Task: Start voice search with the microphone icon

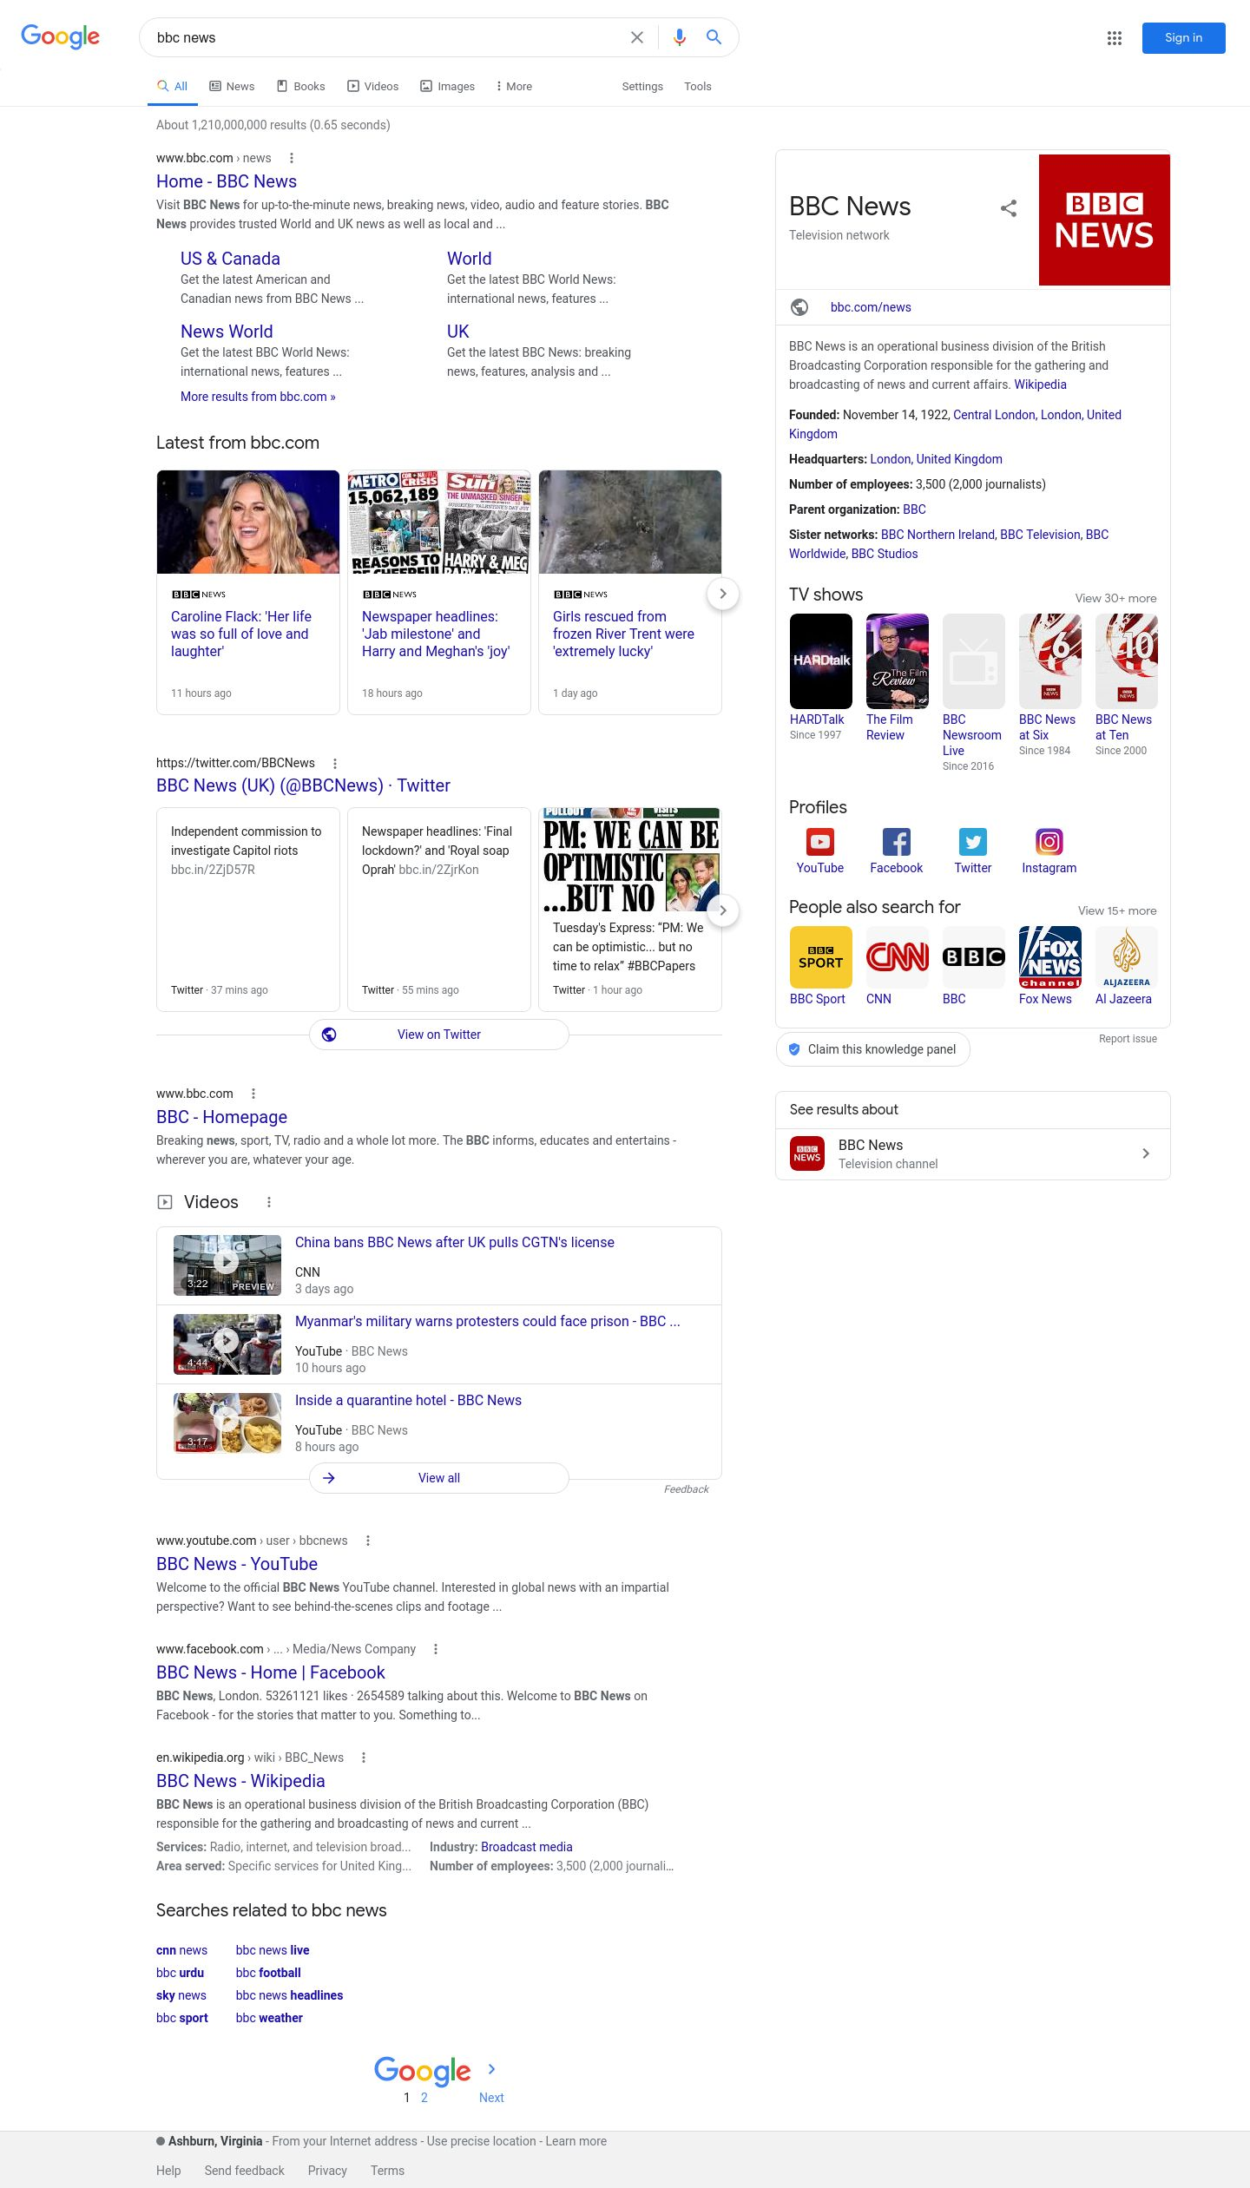Action: [x=680, y=37]
